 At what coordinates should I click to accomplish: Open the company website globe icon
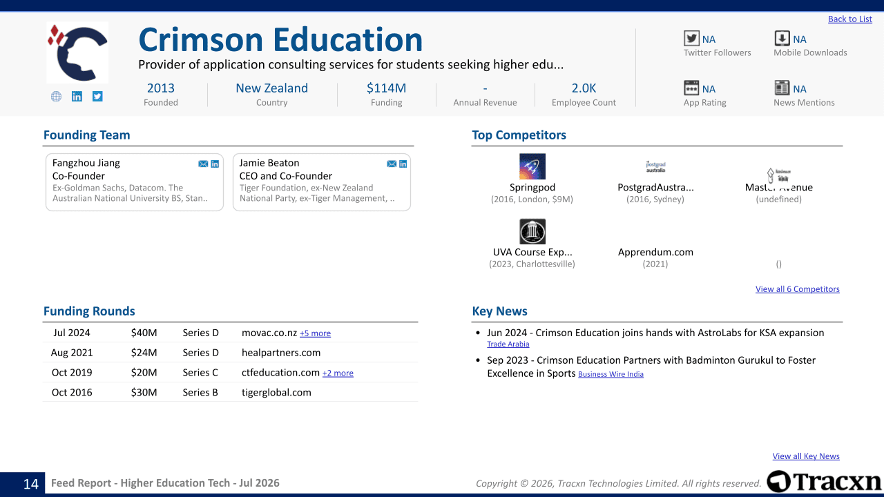(x=56, y=97)
